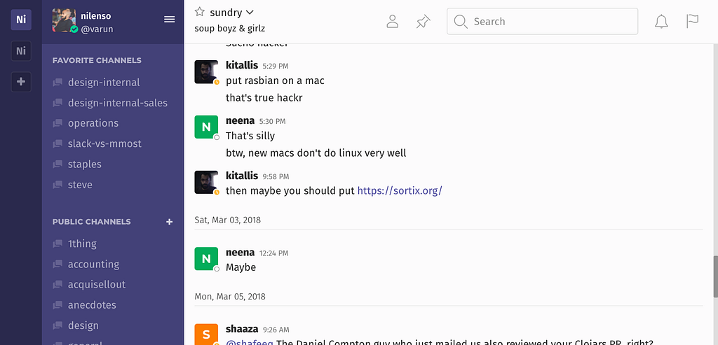The image size is (718, 345).
Task: Open kitallis profile by username
Action: [242, 65]
